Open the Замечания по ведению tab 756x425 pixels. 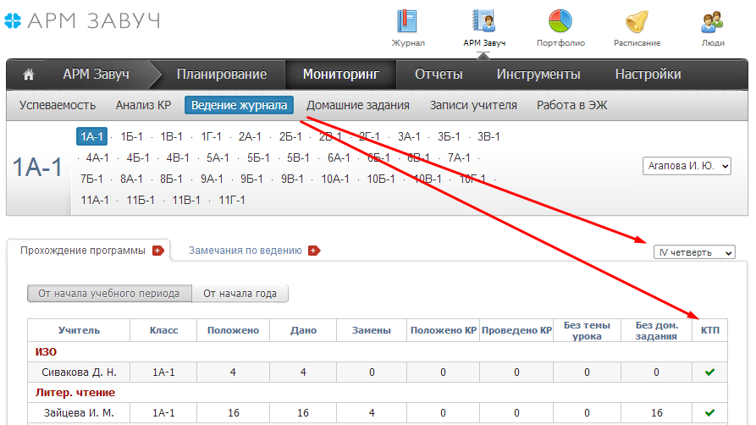click(x=246, y=251)
